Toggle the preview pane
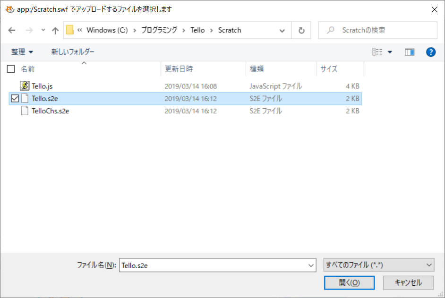445x298 pixels. [410, 52]
